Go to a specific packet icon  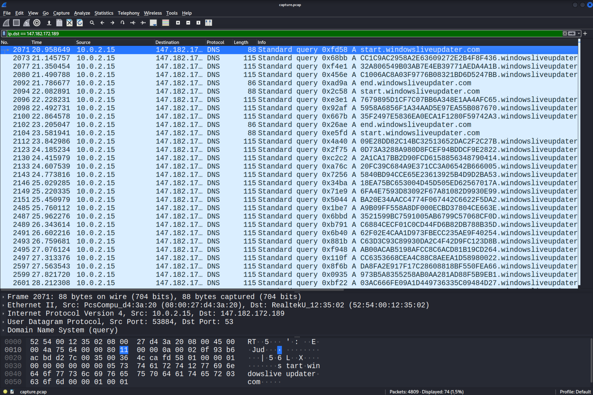click(x=123, y=23)
